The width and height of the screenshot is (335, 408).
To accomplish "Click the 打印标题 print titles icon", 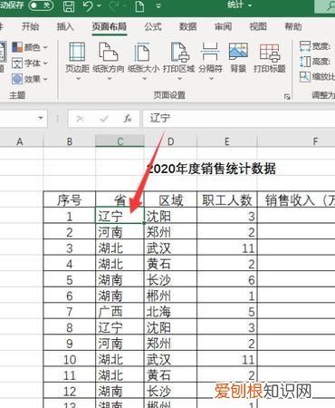I will pyautogui.click(x=270, y=52).
